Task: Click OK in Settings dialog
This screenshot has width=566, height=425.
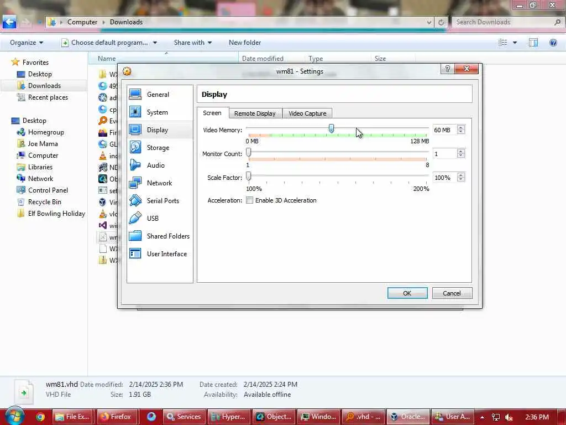Action: click(x=407, y=293)
